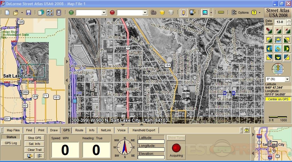This screenshot has height=162, width=292.
Task: Click the Save map file icon
Action: click(x=28, y=13)
